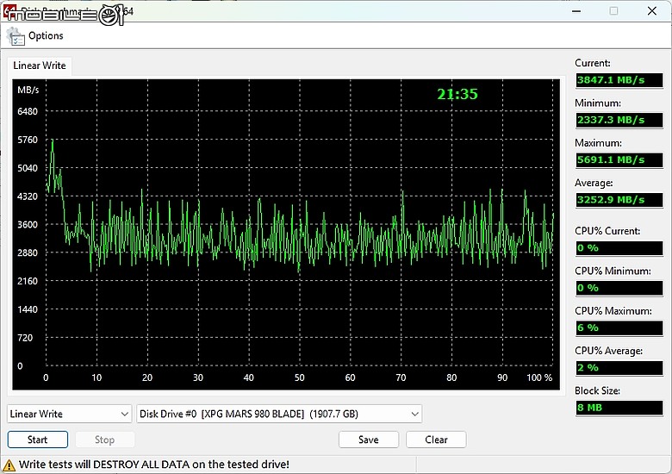Image resolution: width=672 pixels, height=474 pixels.
Task: Click the application icon in title bar
Action: click(x=9, y=12)
